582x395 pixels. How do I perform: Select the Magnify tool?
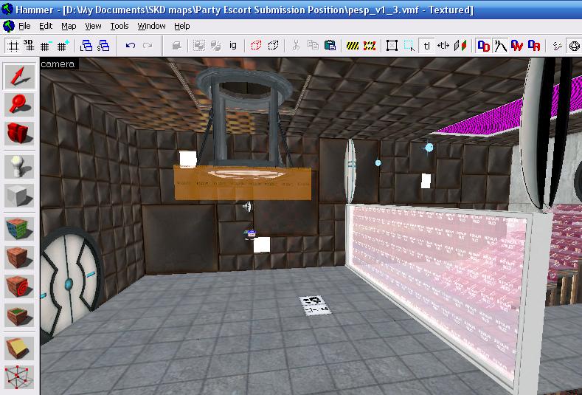click(19, 104)
